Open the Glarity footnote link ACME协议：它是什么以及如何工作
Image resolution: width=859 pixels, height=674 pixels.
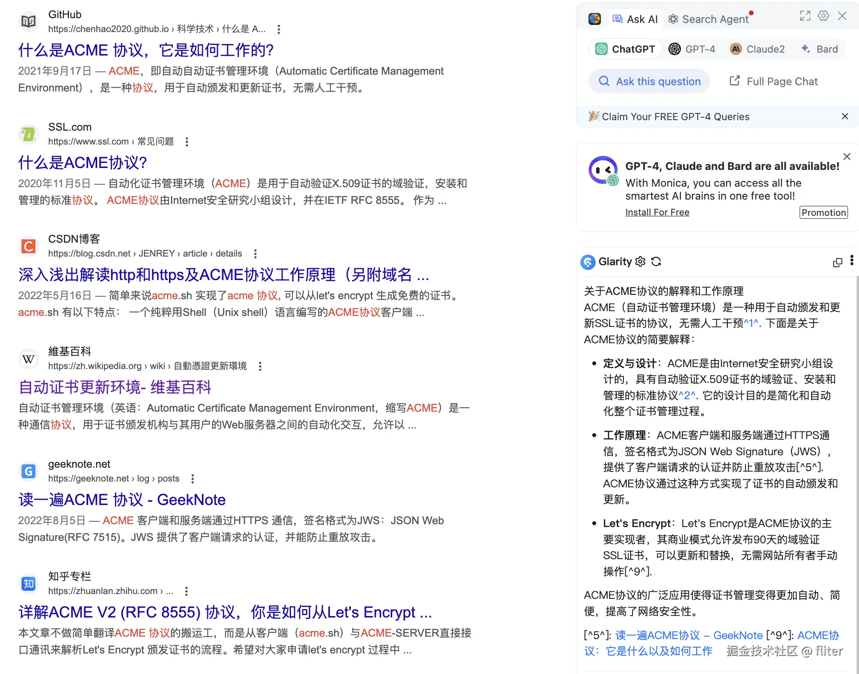pyautogui.click(x=712, y=643)
